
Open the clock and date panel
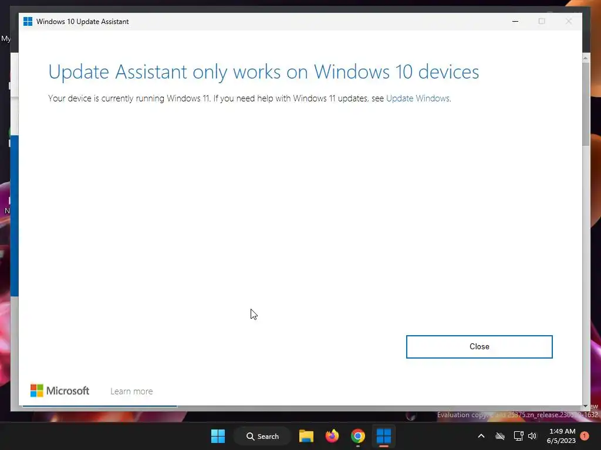pos(562,436)
